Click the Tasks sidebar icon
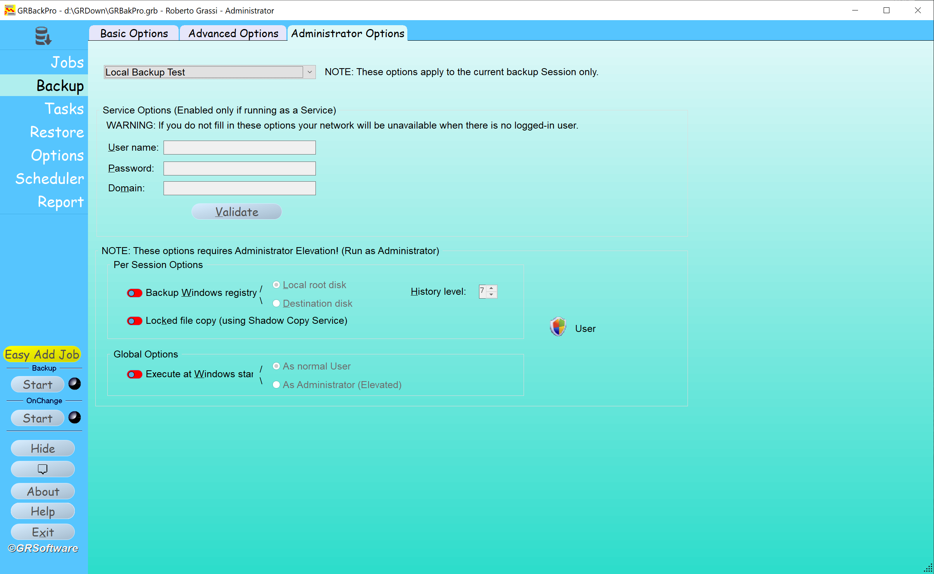Screen dimensions: 934x574 [65, 109]
